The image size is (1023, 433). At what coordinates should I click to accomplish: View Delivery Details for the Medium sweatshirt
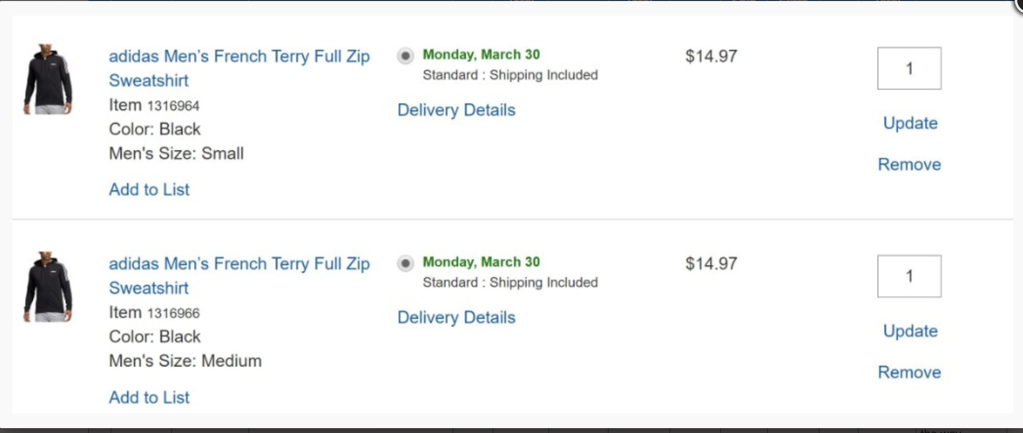tap(456, 317)
